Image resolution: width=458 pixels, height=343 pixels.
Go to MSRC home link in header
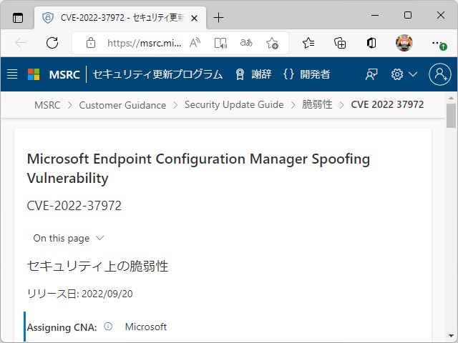point(64,74)
